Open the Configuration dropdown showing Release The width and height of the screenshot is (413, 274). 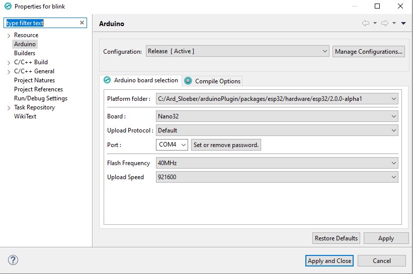pyautogui.click(x=237, y=51)
